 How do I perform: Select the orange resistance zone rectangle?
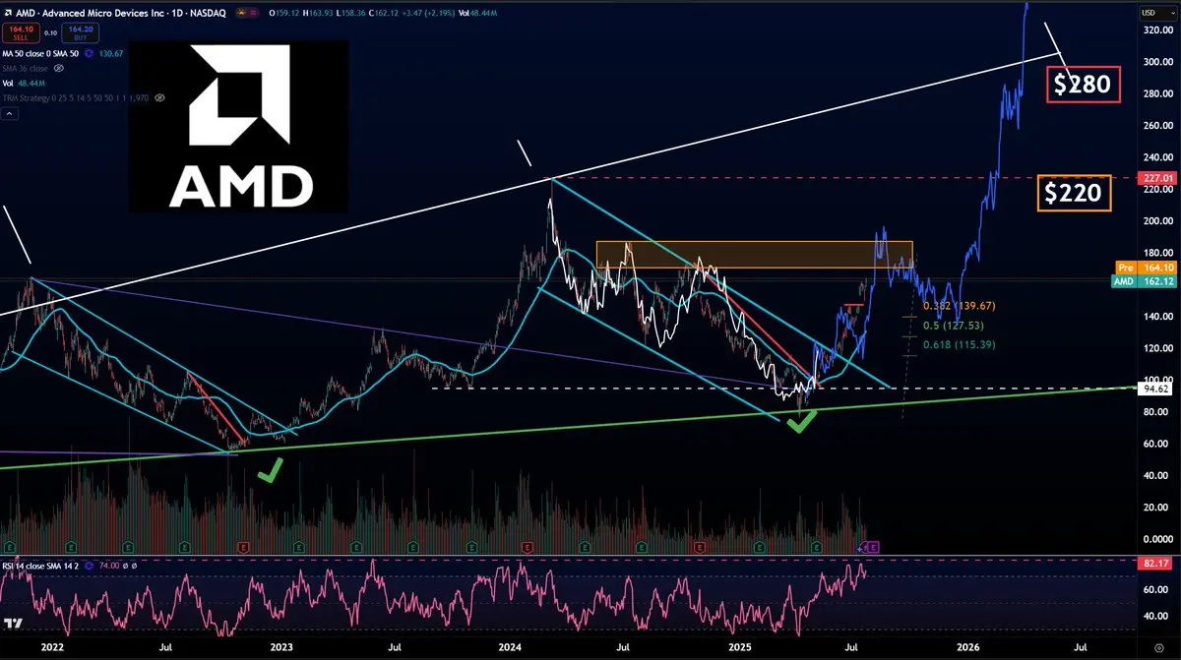(755, 255)
